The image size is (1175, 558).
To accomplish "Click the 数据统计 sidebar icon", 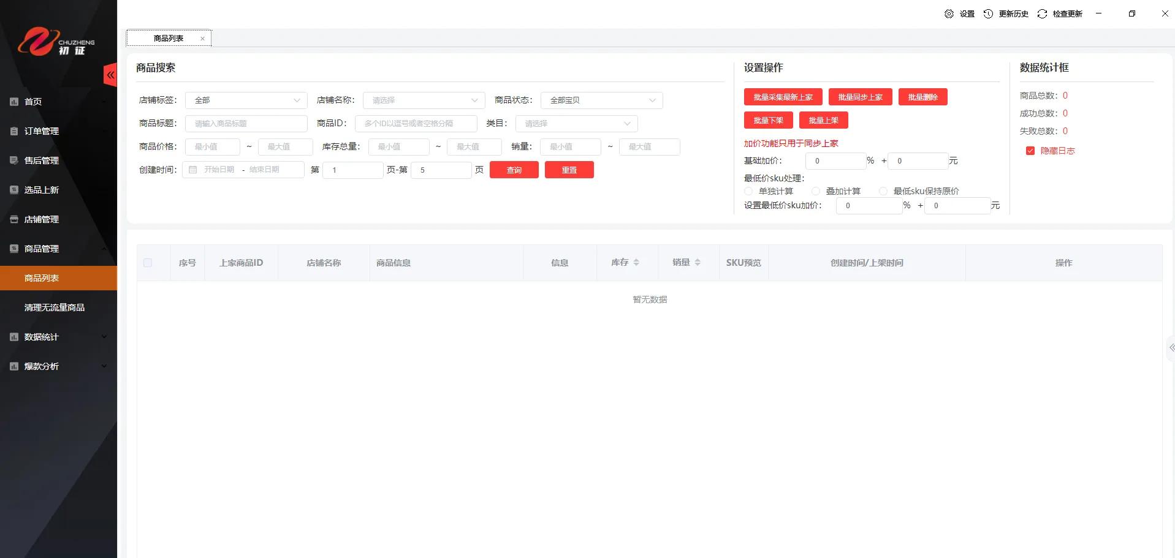I will [x=14, y=337].
